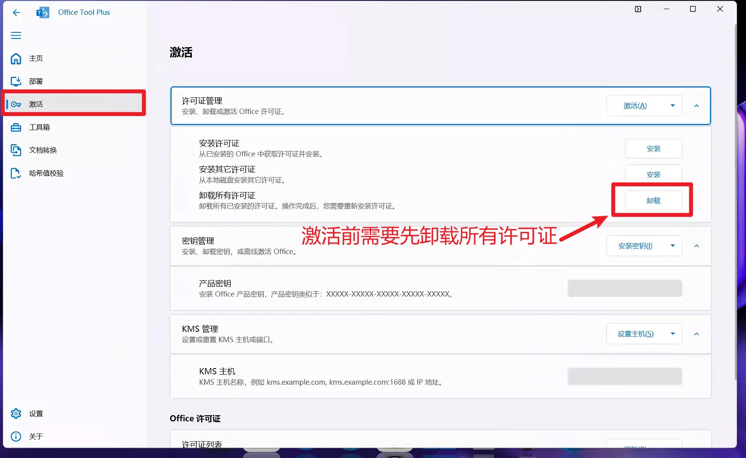Click the 密钥管理 section title

(198, 241)
